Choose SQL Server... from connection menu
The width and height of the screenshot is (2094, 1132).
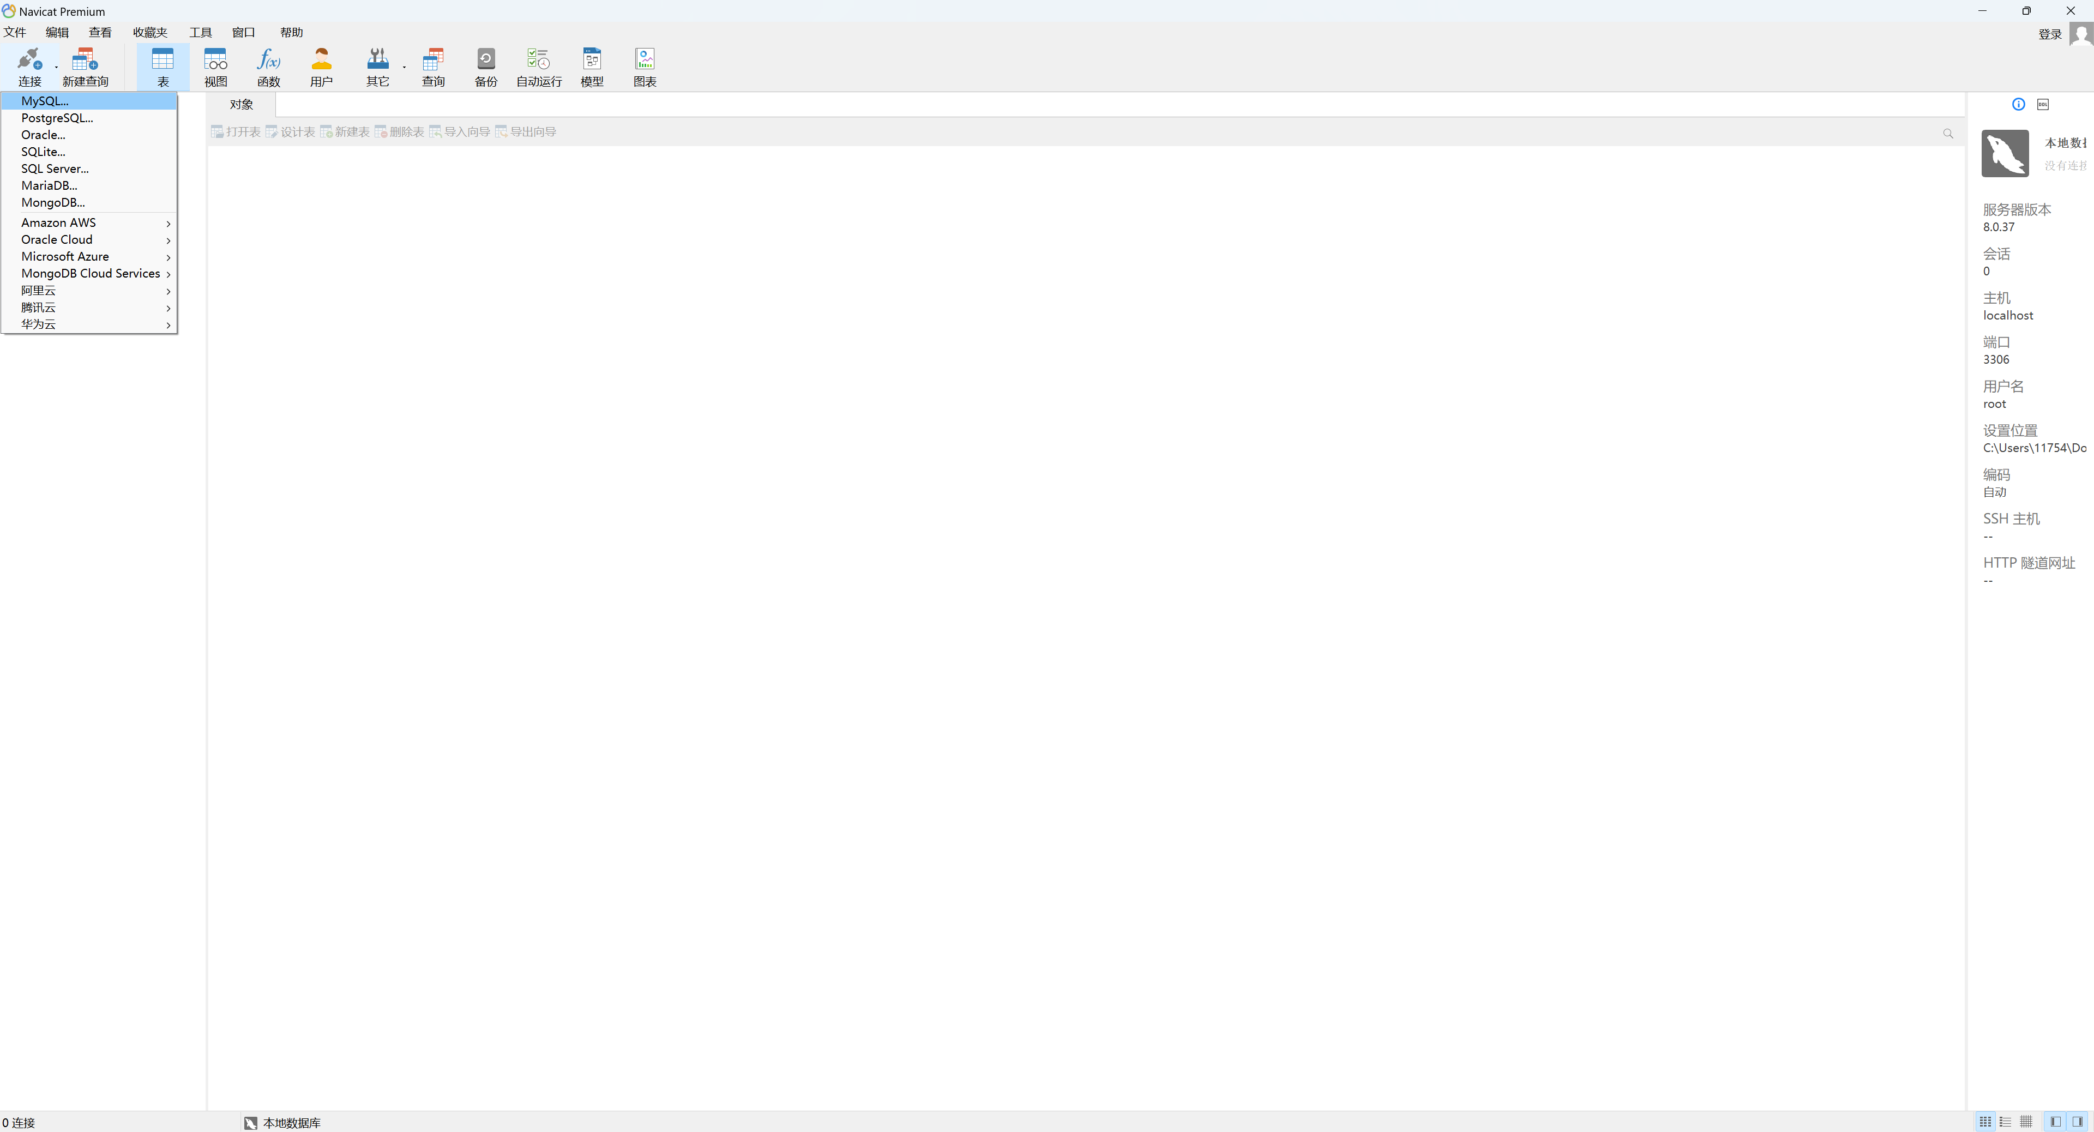pos(89,169)
